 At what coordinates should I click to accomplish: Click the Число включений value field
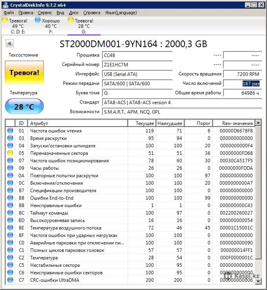pos(242,83)
